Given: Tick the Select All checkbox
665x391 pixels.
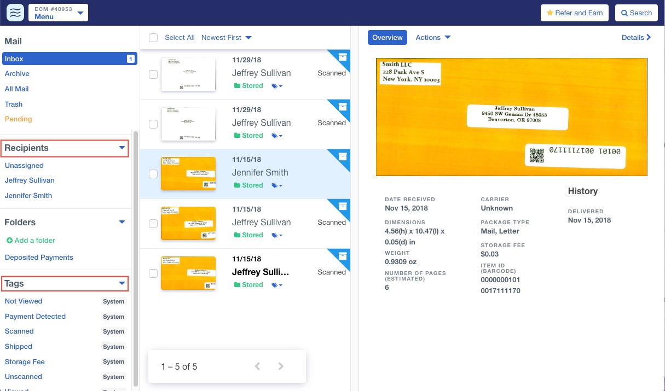Looking at the screenshot, I should (x=153, y=38).
